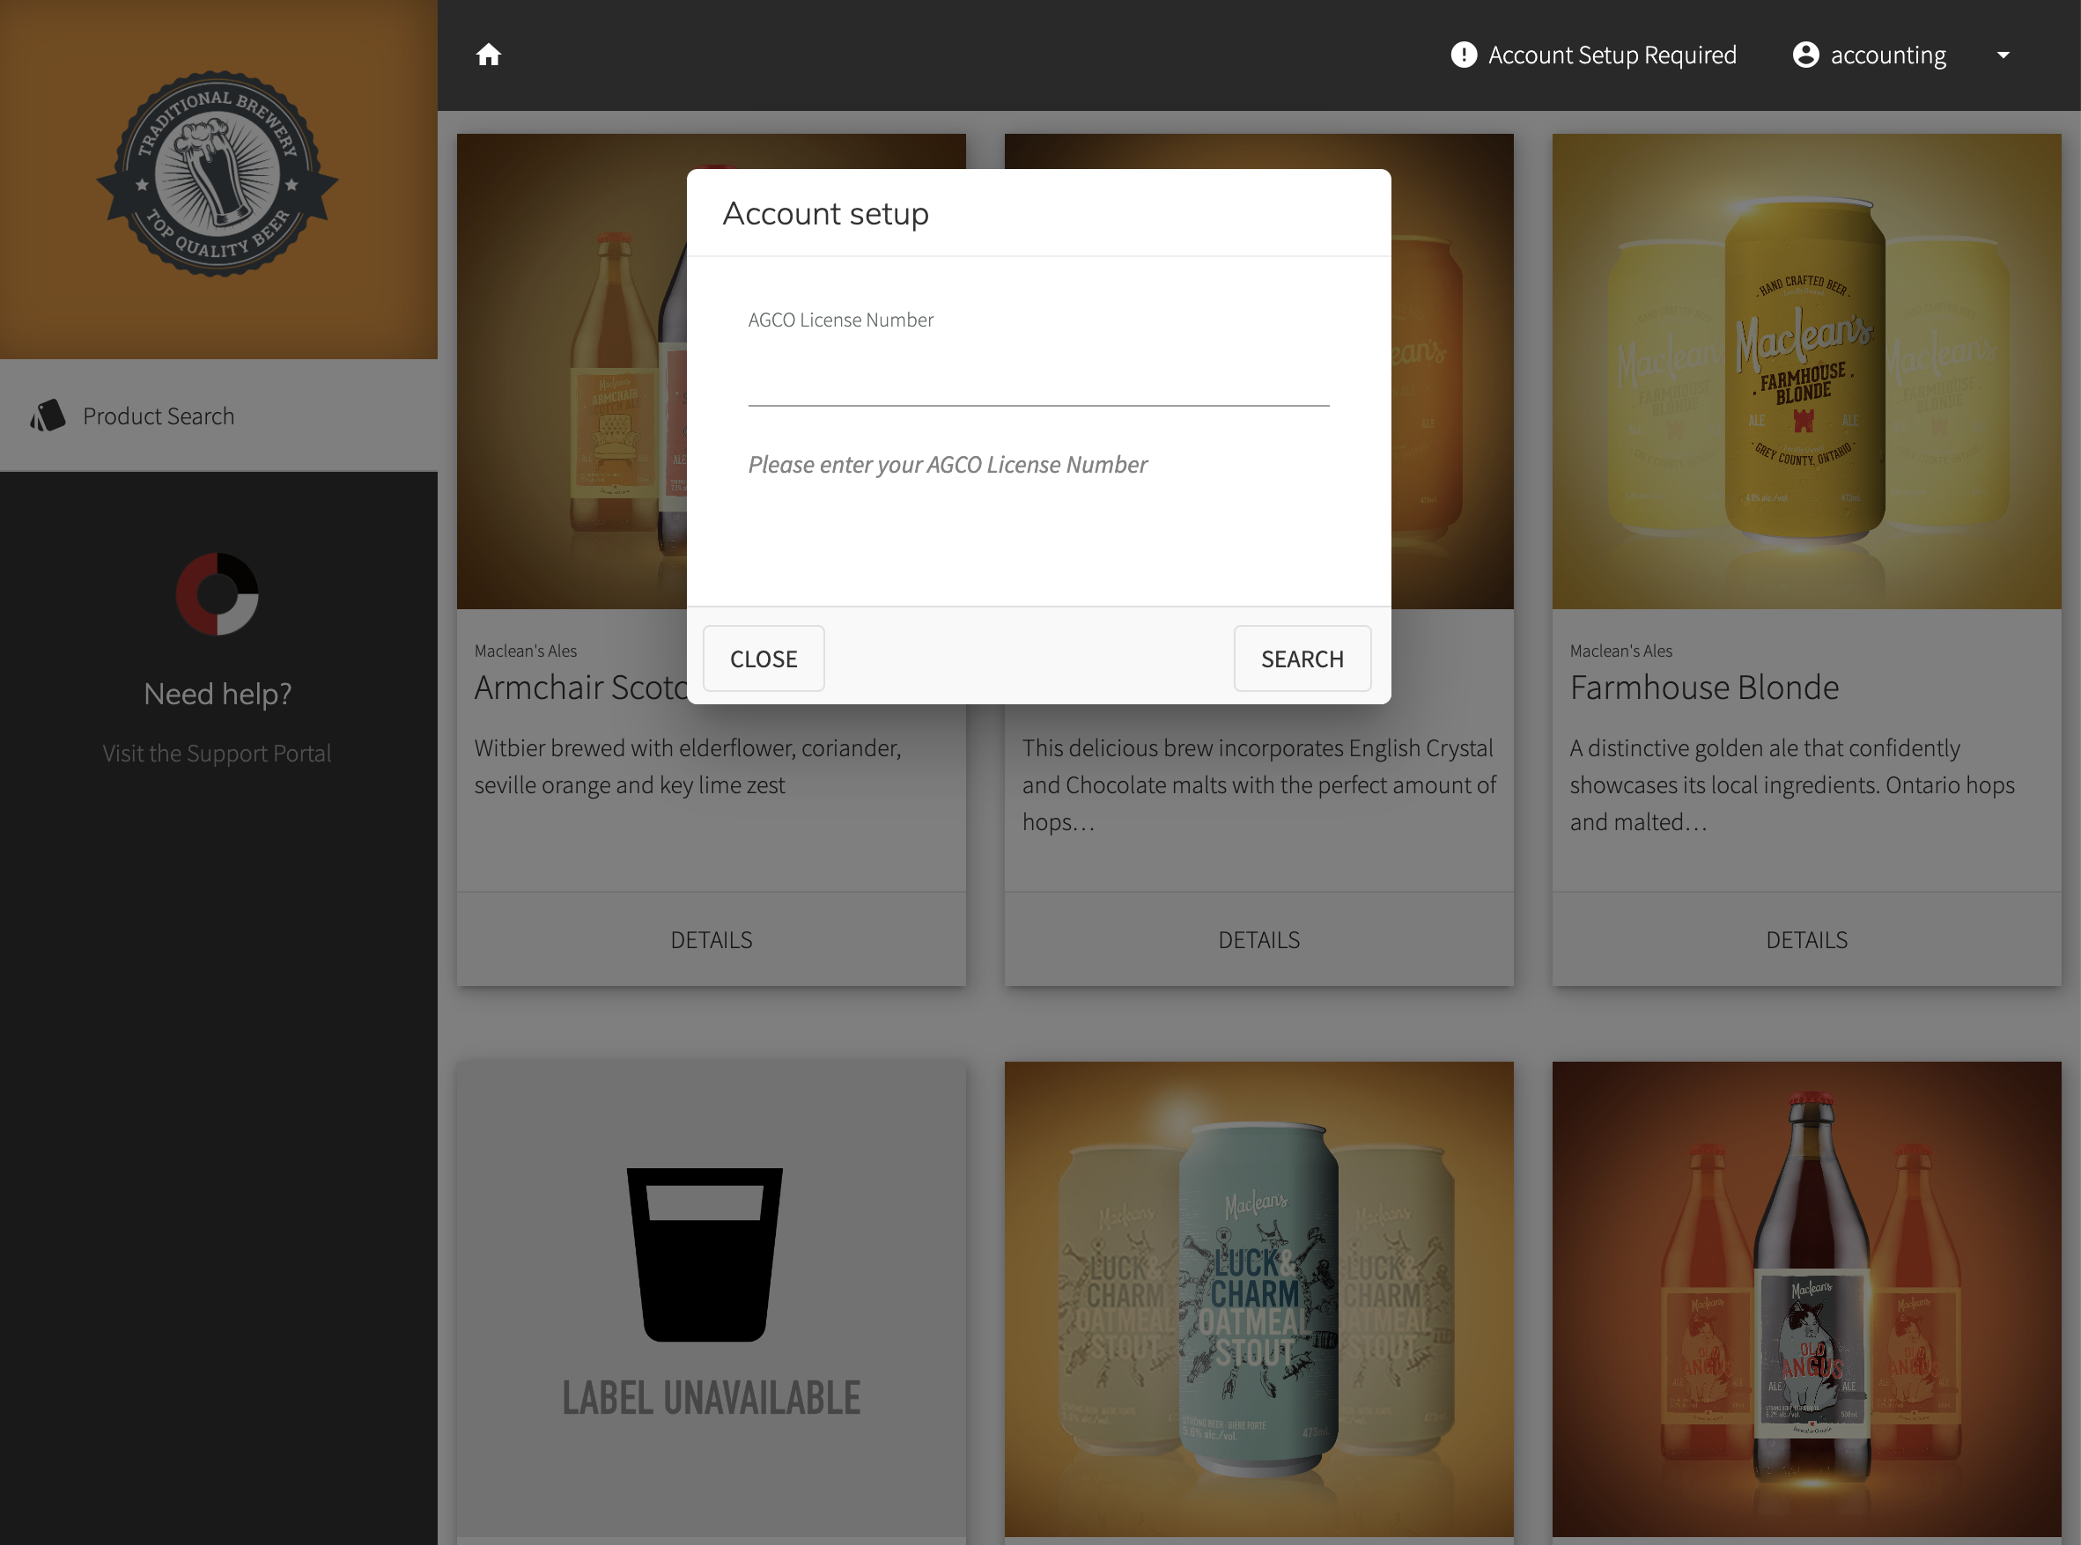Focus the AGCO License Number field
The height and width of the screenshot is (1545, 2081).
pos(1037,380)
